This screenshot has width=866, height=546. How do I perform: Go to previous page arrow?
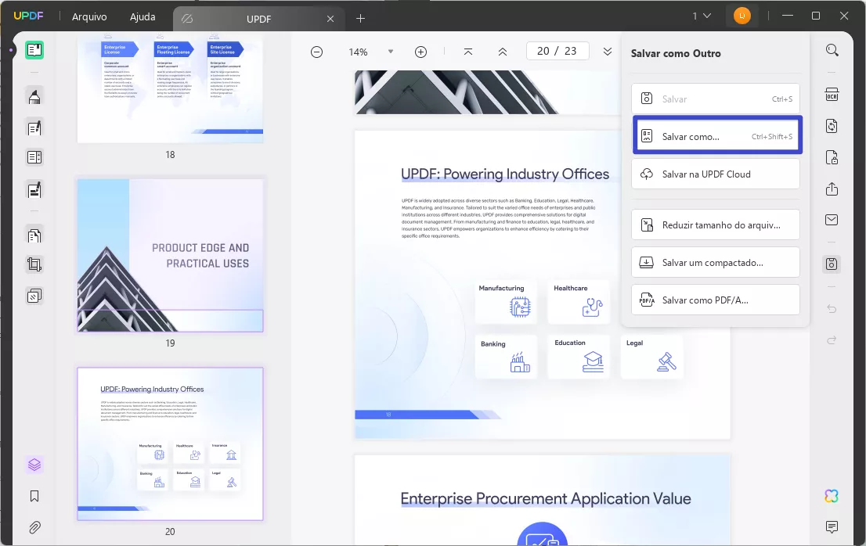(503, 52)
